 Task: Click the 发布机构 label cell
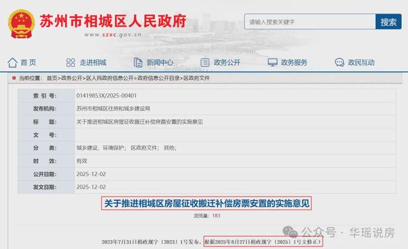(46, 109)
